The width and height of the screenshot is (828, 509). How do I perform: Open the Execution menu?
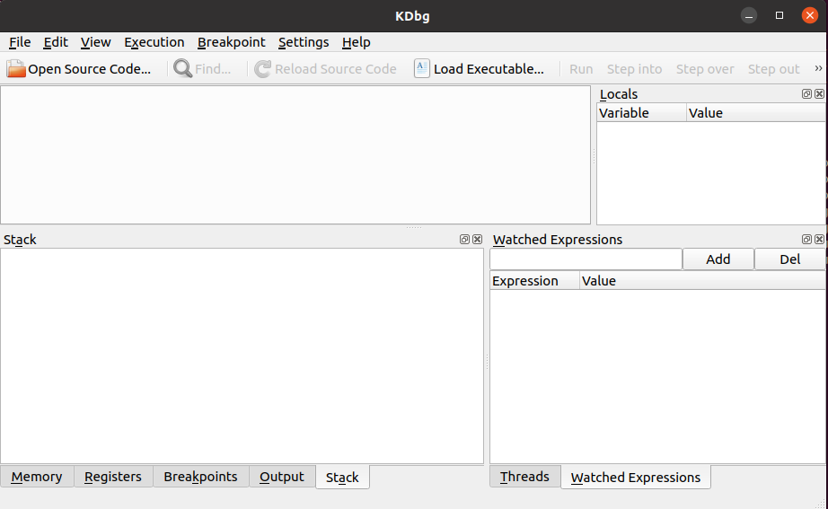[154, 42]
